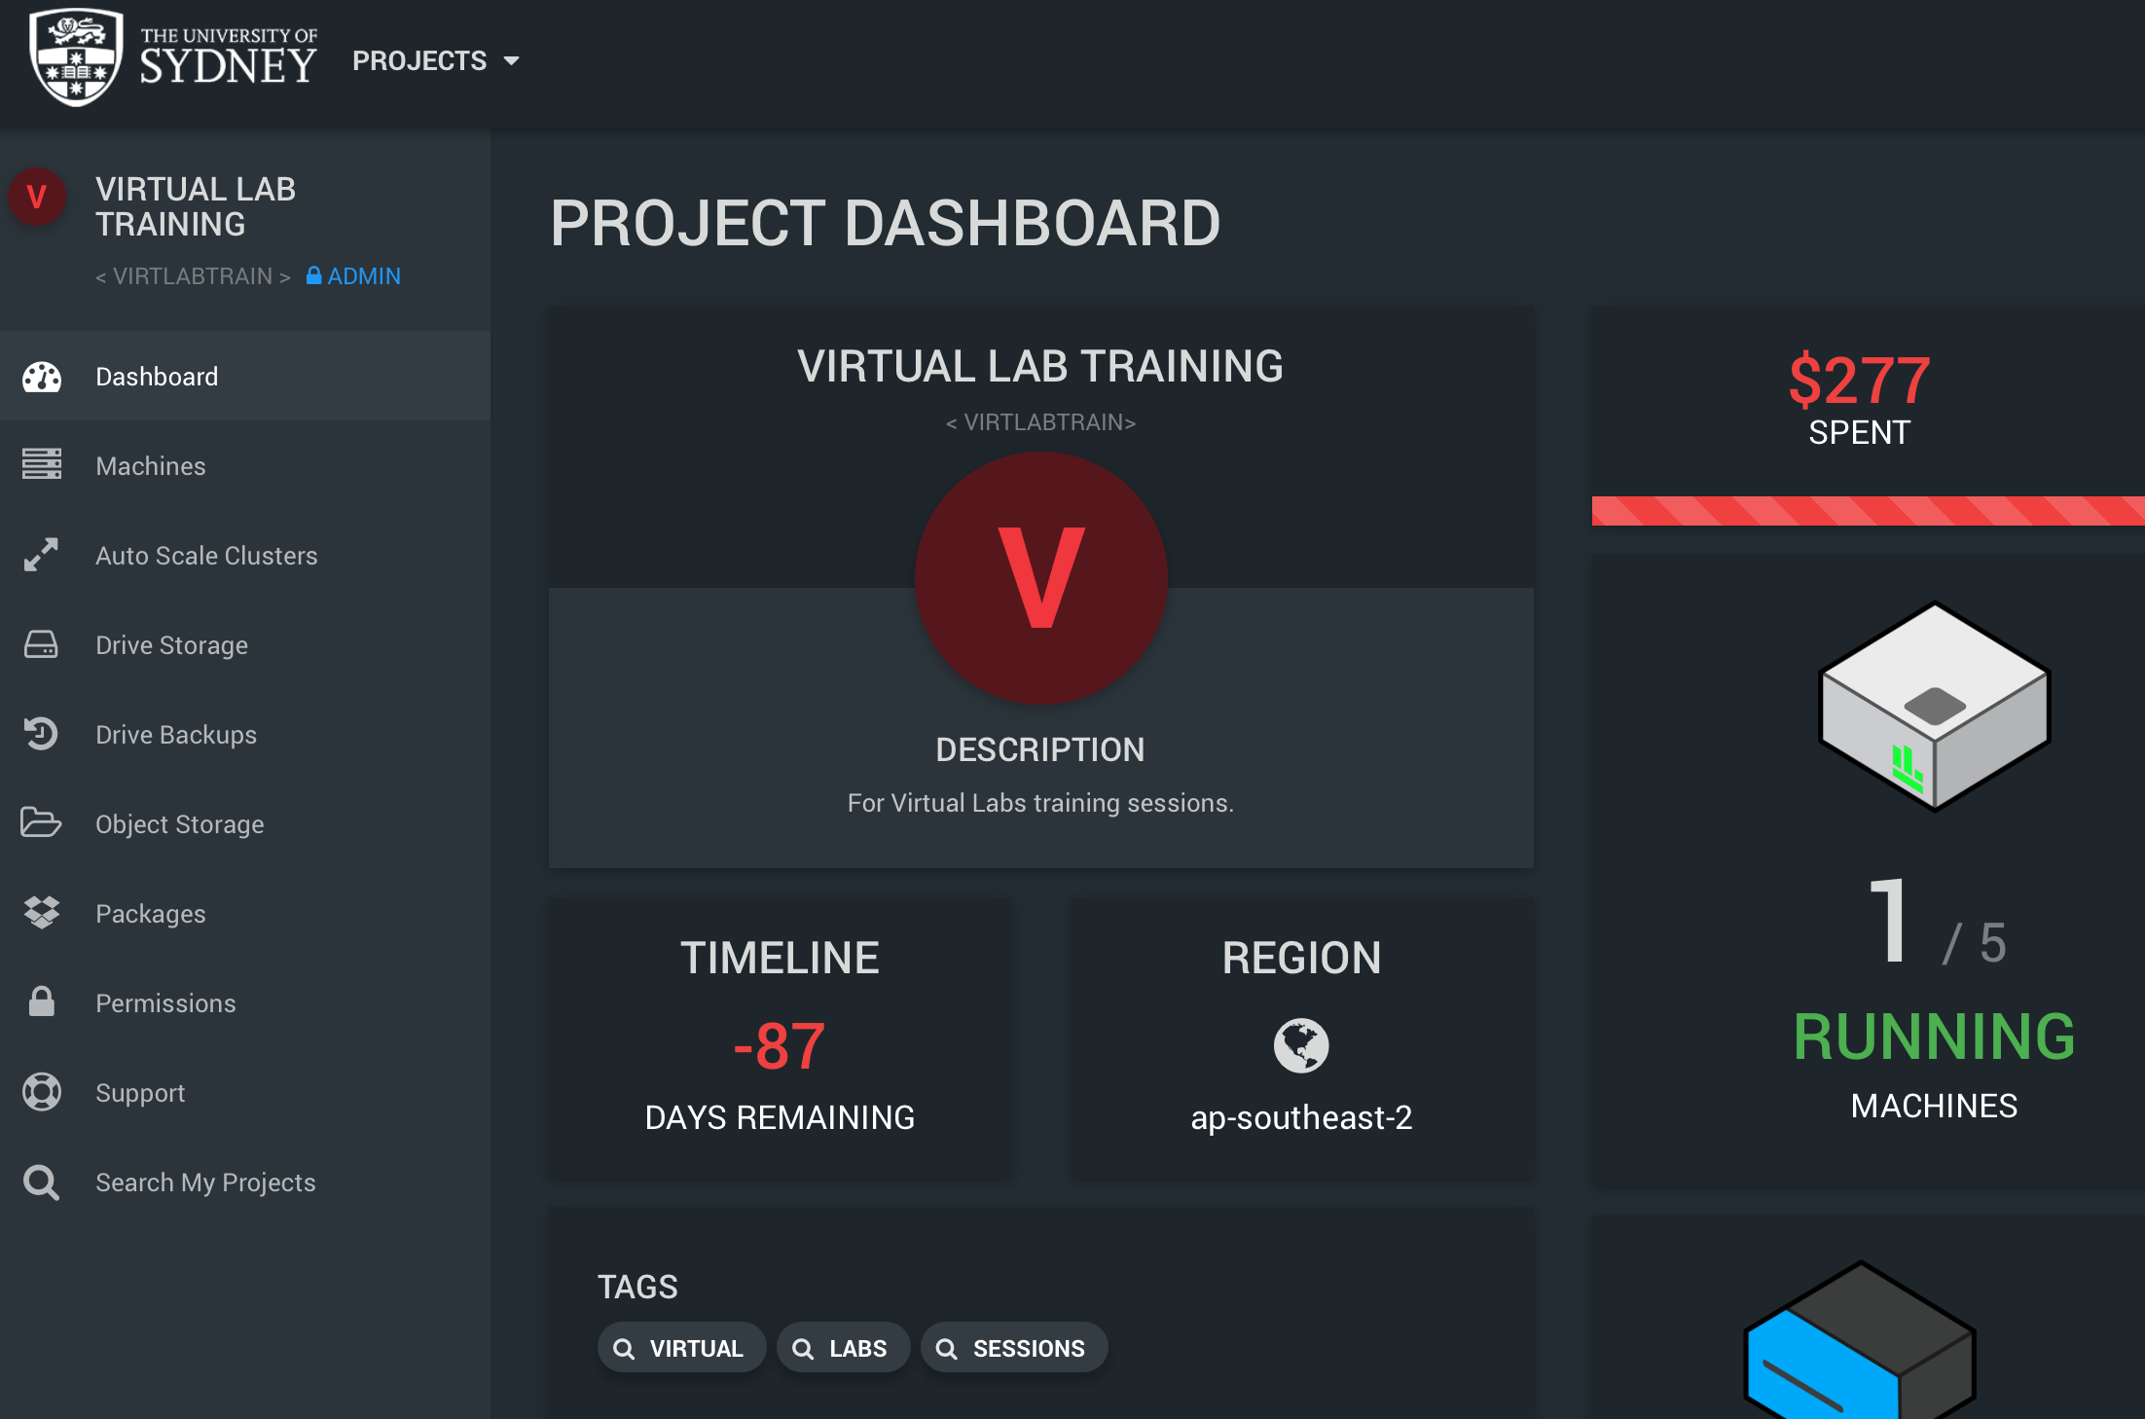Go to the Machines page
2145x1419 pixels.
click(245, 465)
